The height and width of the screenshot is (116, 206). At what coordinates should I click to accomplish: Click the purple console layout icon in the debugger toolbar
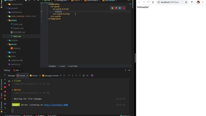pos(92,75)
